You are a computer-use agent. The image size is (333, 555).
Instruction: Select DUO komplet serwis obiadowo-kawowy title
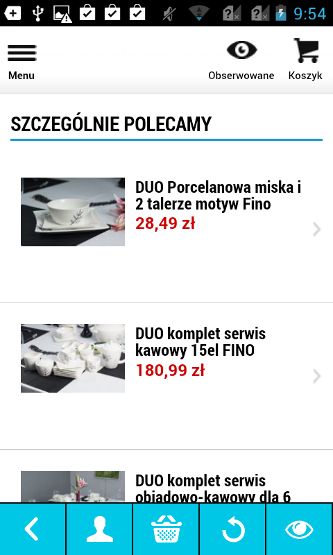213,489
